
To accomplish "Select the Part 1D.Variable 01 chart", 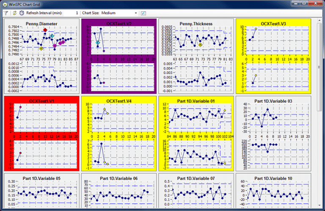I will [196, 133].
